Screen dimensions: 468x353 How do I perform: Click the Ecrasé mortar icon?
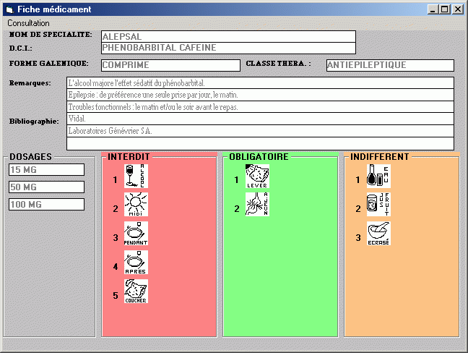point(378,234)
